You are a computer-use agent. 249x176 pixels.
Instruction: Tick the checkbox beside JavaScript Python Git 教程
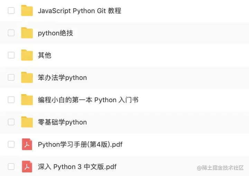point(11,11)
